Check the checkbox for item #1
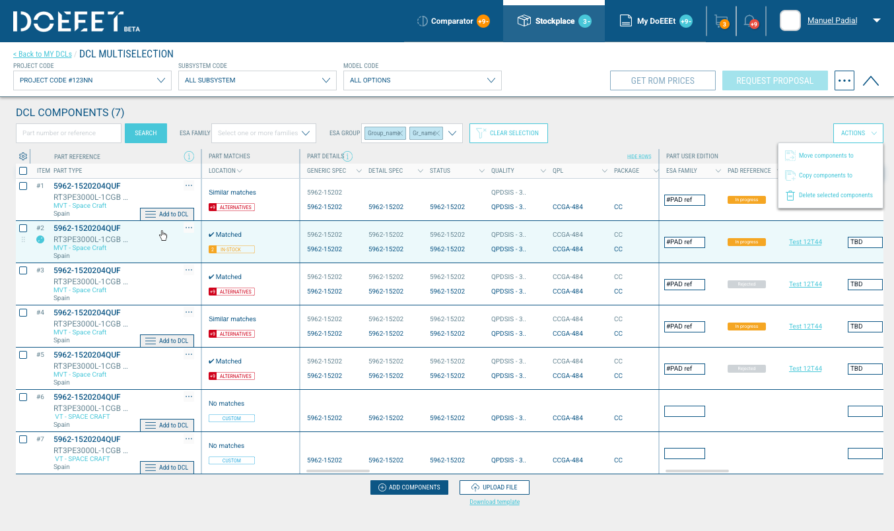The height and width of the screenshot is (531, 894). click(x=23, y=186)
